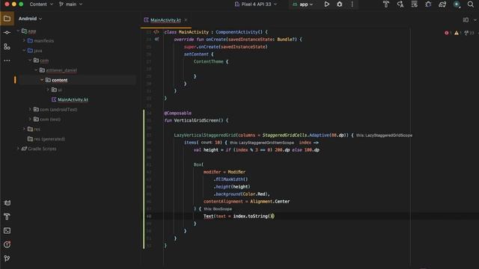
Task: Expand the com (test) package
Action: click(x=30, y=119)
